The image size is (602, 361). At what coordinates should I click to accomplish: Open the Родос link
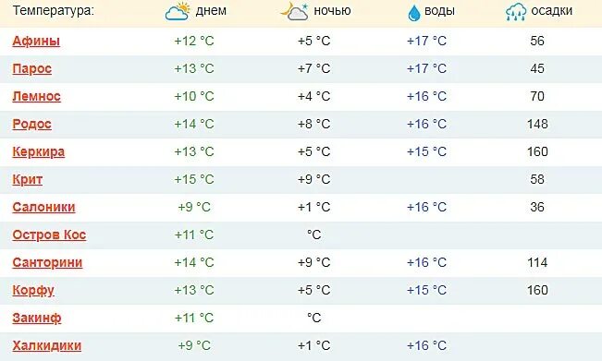pyautogui.click(x=31, y=124)
